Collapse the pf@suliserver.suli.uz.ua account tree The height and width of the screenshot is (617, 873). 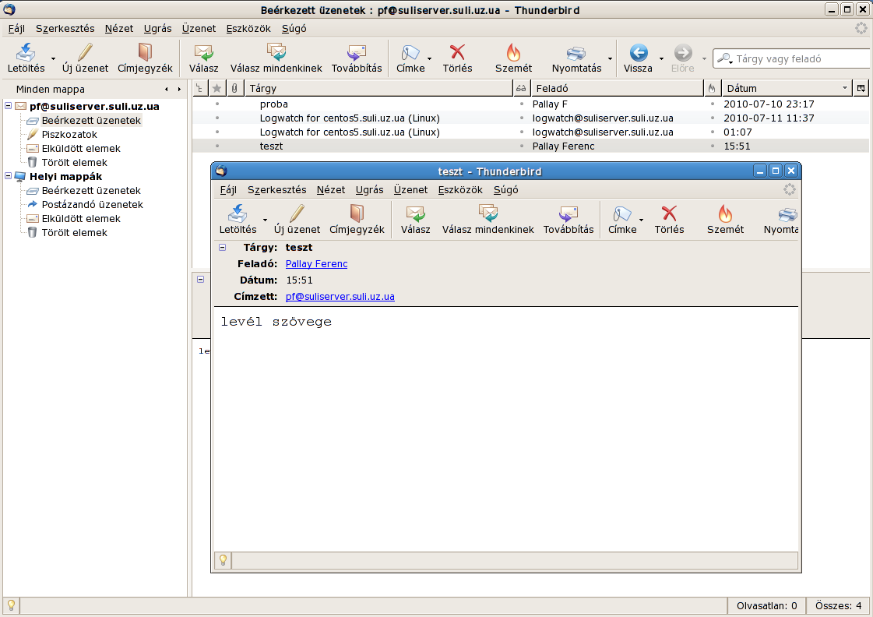click(x=9, y=107)
